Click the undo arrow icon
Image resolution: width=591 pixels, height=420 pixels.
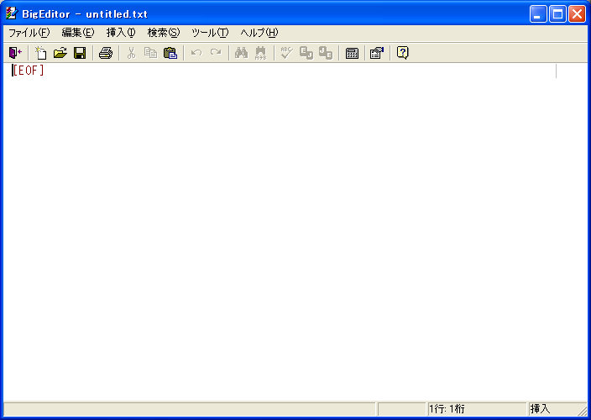[x=196, y=53]
